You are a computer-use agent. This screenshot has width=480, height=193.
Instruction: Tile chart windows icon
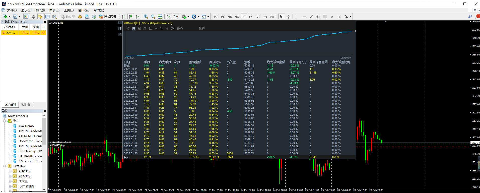pyautogui.click(x=160, y=17)
